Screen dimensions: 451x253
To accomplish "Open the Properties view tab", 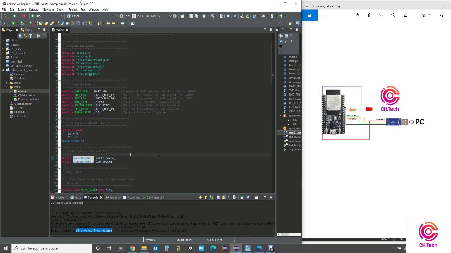I will [131, 197].
